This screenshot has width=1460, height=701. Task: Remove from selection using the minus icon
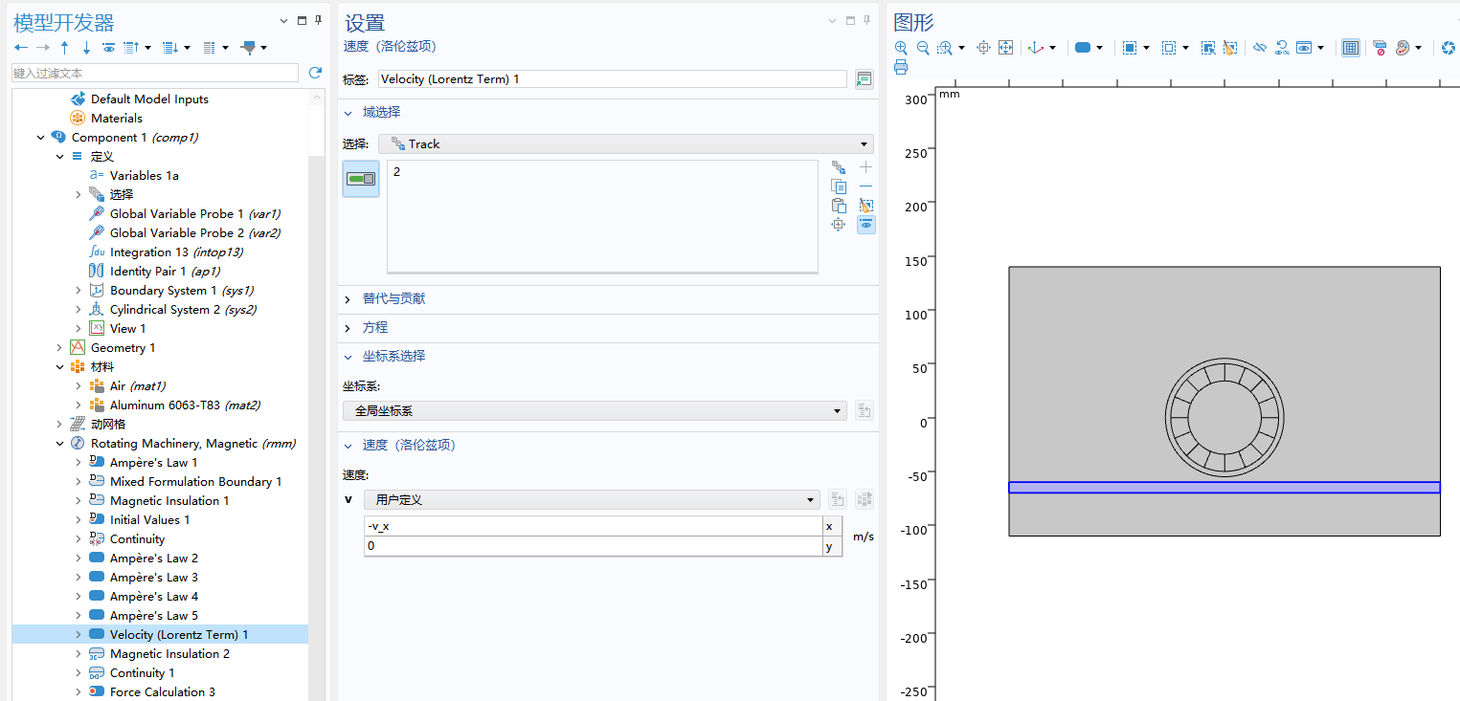(x=866, y=186)
